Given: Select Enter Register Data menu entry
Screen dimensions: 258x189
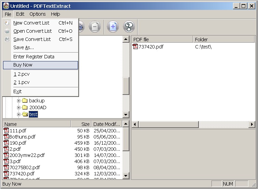Looking at the screenshot, I should coord(40,57).
